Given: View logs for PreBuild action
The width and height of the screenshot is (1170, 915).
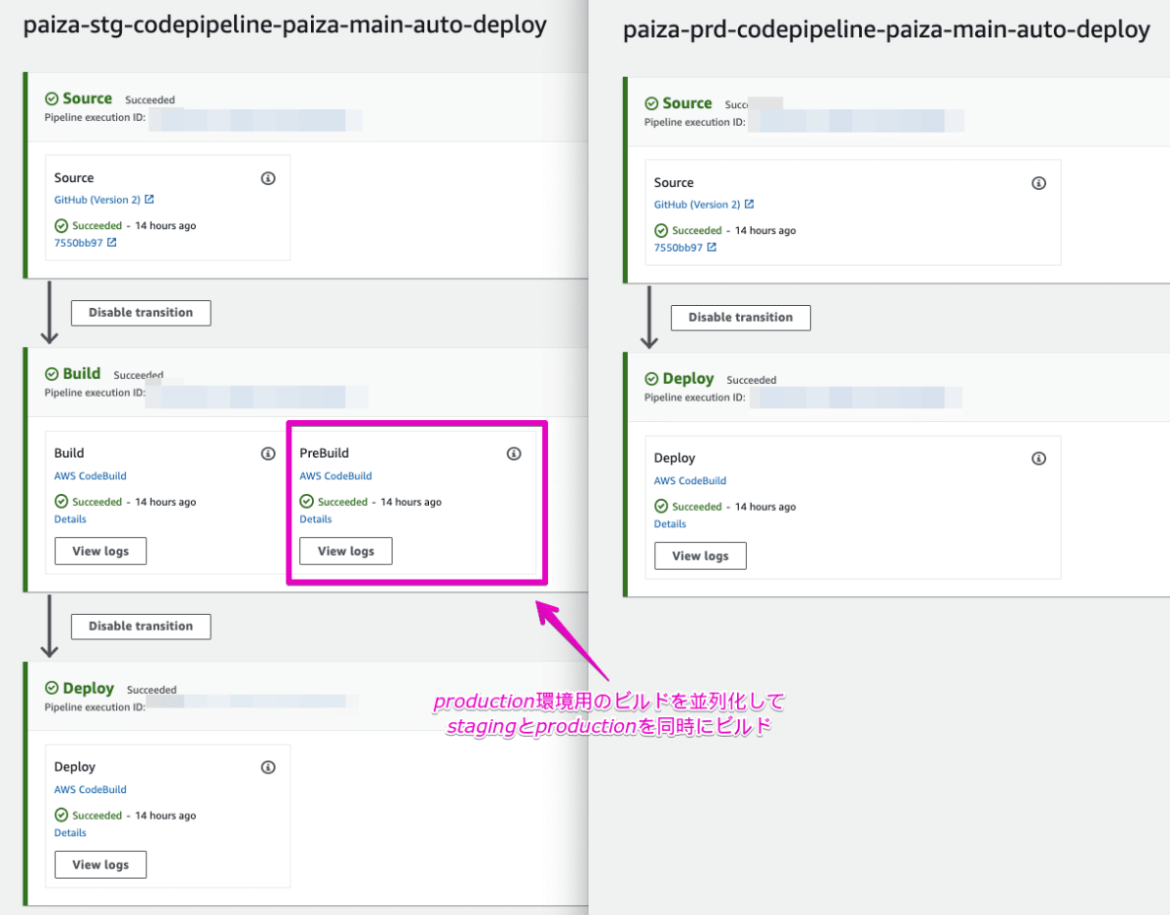Looking at the screenshot, I should click(346, 552).
